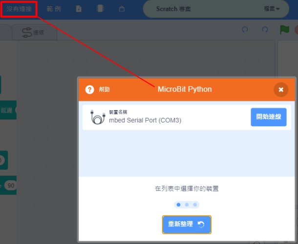Open the 範例 examples menu
Image resolution: width=298 pixels, height=244 pixels.
tap(54, 9)
